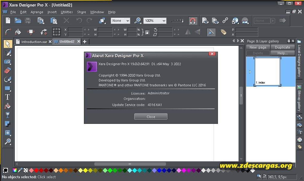This screenshot has width=304, height=181.
Task: Click the Undo arrow icon
Action: tap(79, 21)
